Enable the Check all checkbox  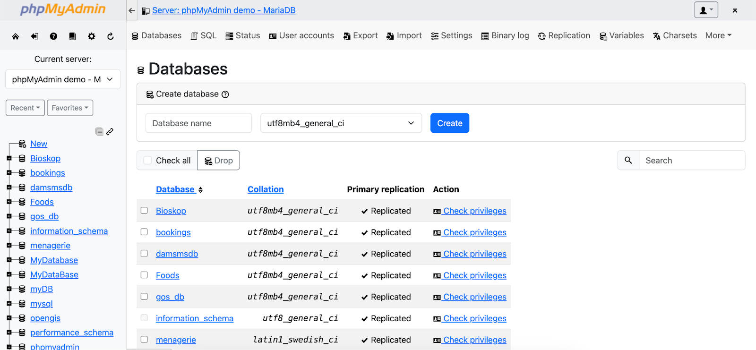click(x=148, y=161)
